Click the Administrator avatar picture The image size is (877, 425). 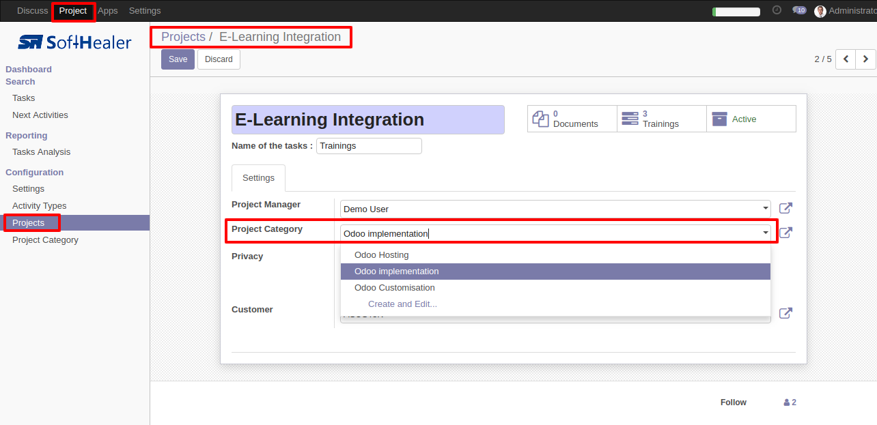pyautogui.click(x=820, y=11)
